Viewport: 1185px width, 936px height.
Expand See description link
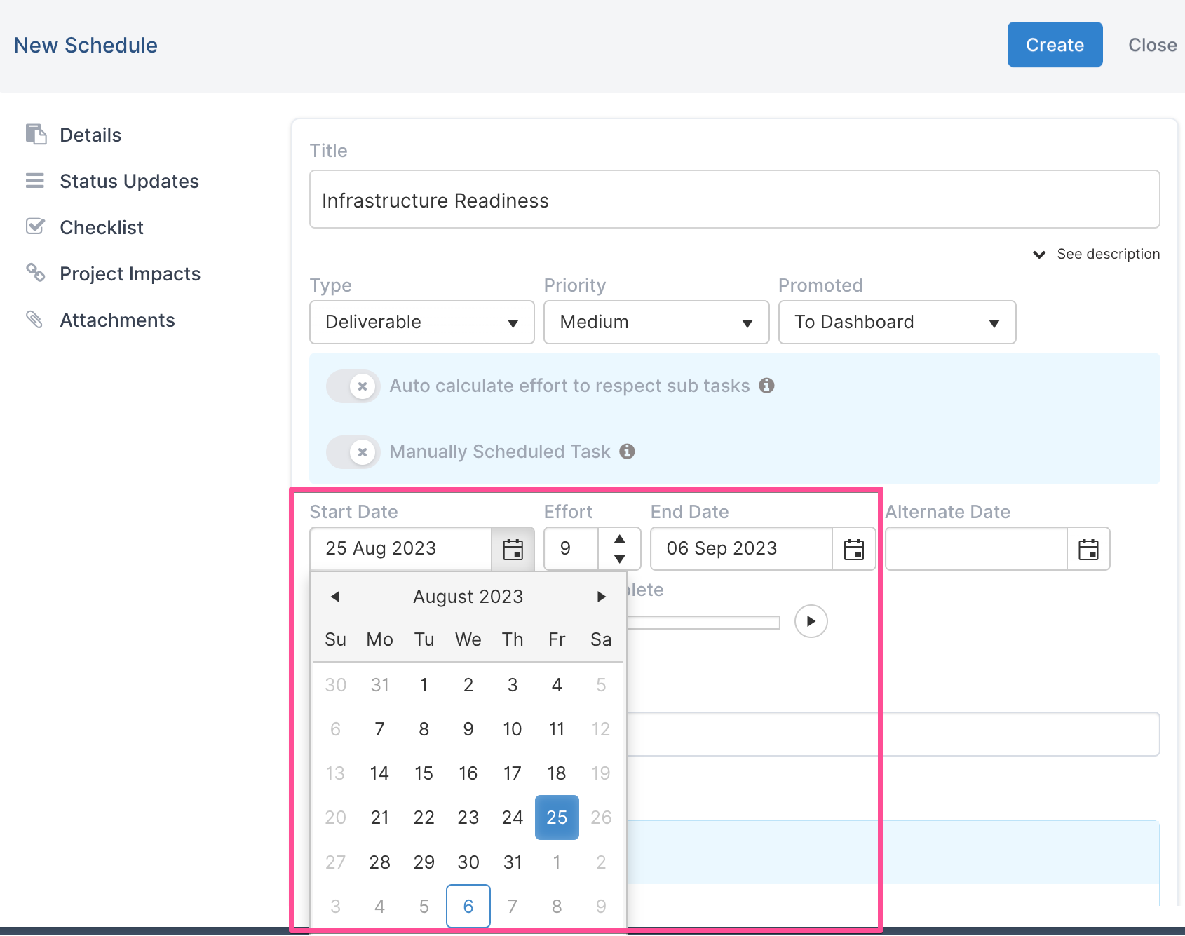1097,254
